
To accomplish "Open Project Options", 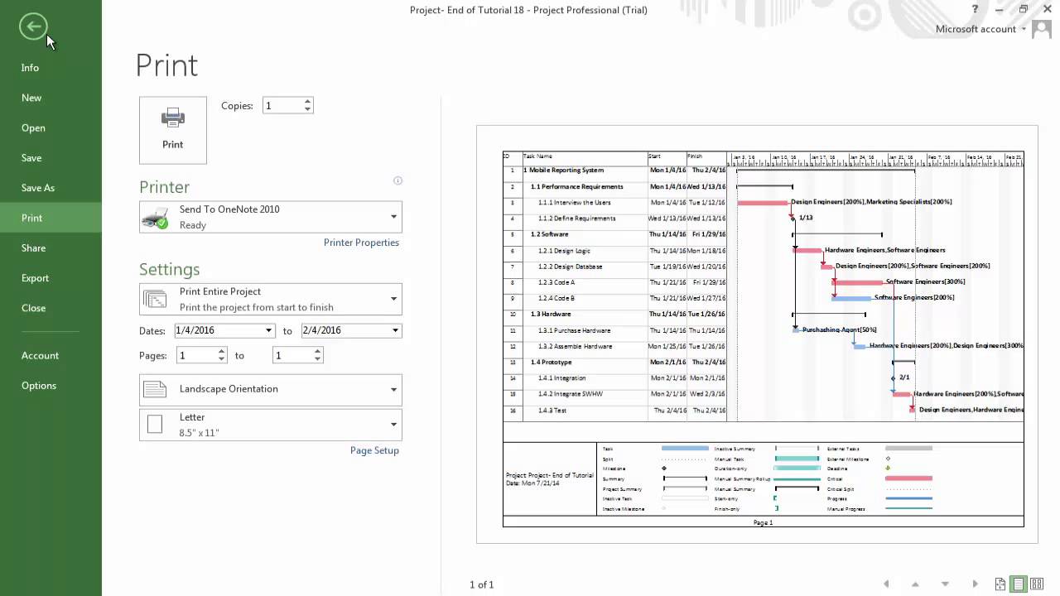I will pos(39,385).
